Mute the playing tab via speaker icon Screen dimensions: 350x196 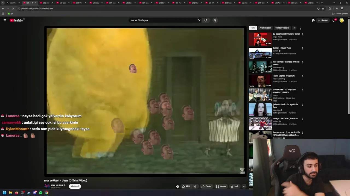pyautogui.click(x=33, y=3)
